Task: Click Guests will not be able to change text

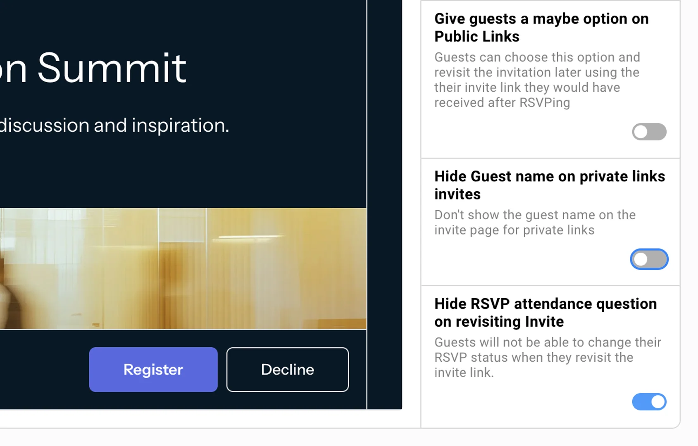Action: click(548, 357)
